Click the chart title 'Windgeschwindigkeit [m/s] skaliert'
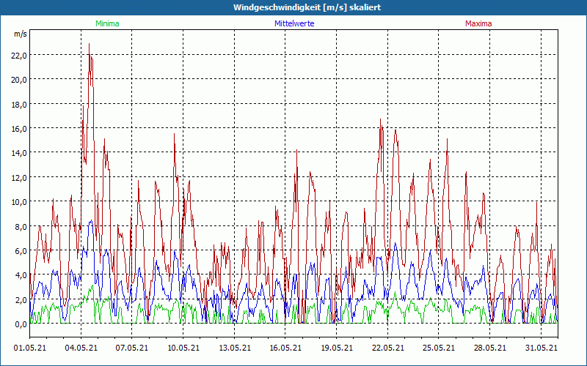 tap(307, 7)
